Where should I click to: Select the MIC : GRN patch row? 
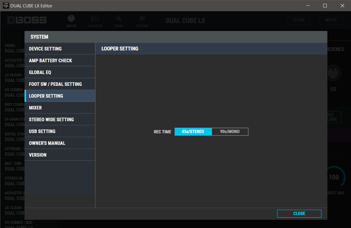[x=12, y=166]
